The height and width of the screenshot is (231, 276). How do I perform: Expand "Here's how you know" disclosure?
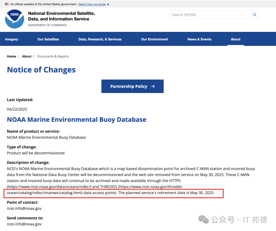point(92,4)
